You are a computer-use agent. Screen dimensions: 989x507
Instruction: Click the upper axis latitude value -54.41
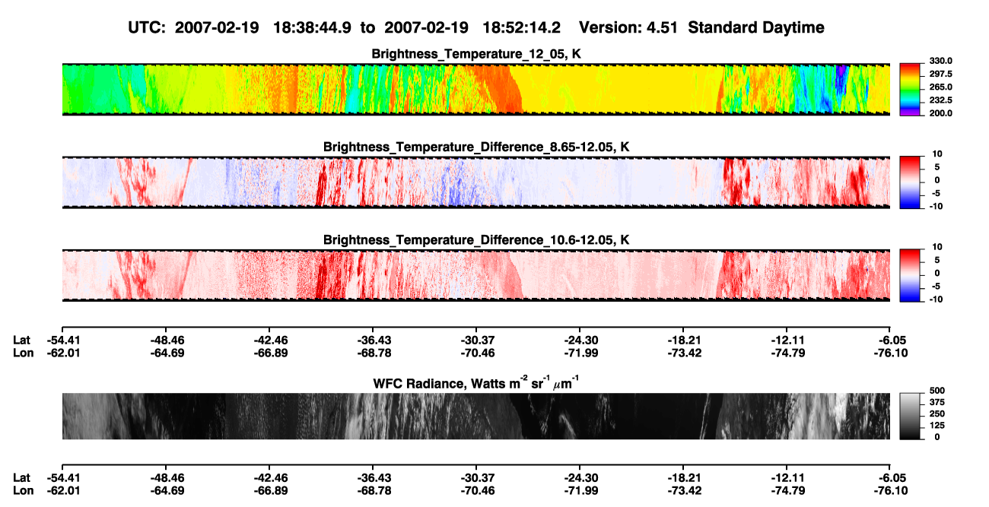(62, 339)
